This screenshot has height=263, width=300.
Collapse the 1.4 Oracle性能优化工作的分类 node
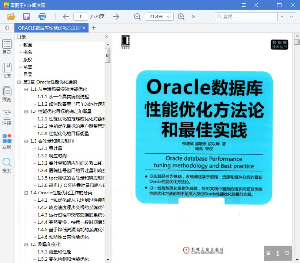[26, 193]
